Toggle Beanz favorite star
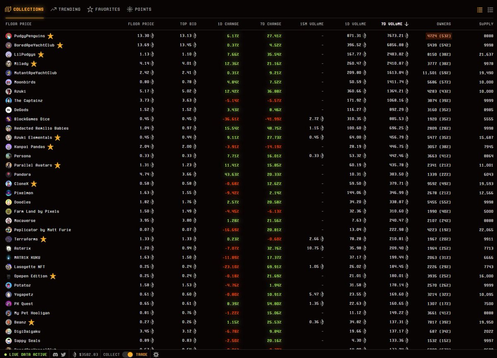Screen dimensions: 497x358 (x=31, y=322)
